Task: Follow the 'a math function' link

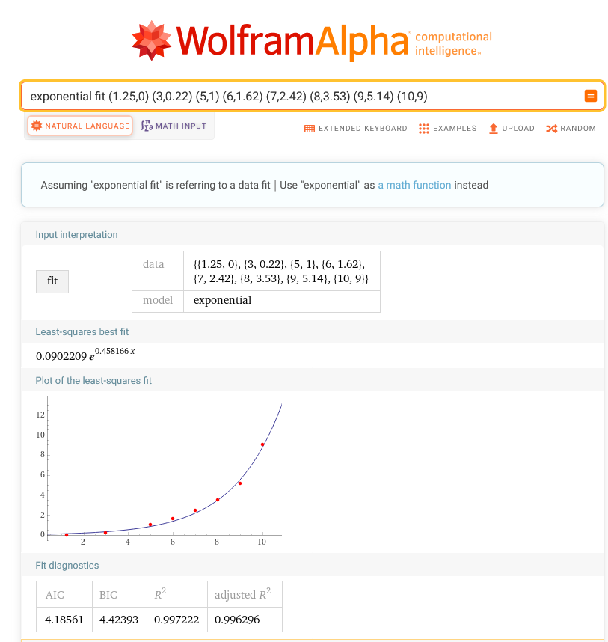Action: [414, 185]
